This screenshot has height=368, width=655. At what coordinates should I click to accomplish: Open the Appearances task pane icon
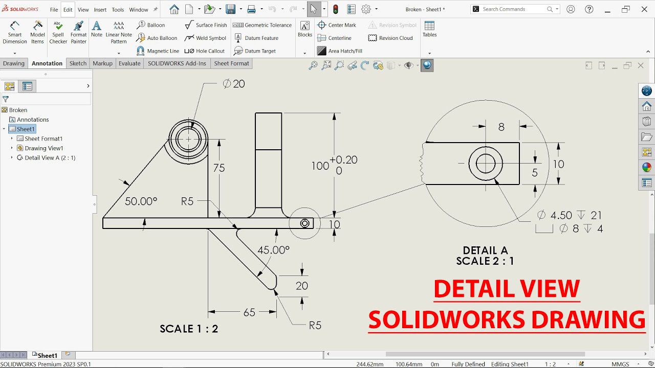point(647,167)
